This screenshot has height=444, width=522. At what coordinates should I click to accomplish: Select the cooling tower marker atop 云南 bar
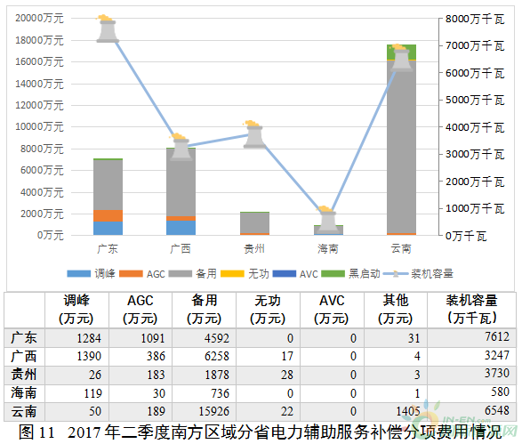(x=401, y=58)
